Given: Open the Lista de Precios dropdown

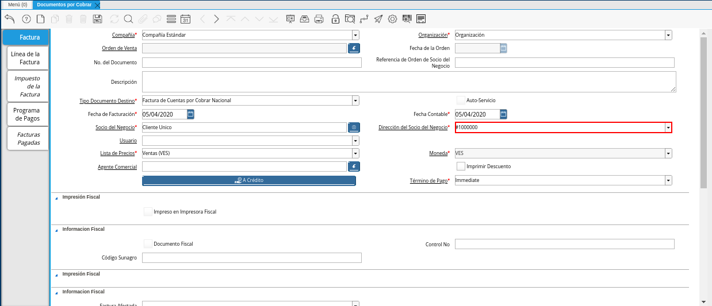Looking at the screenshot, I should click(355, 153).
